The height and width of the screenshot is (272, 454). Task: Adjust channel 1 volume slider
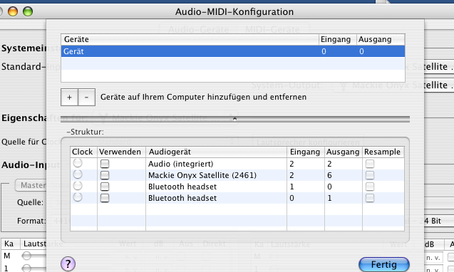26,268
